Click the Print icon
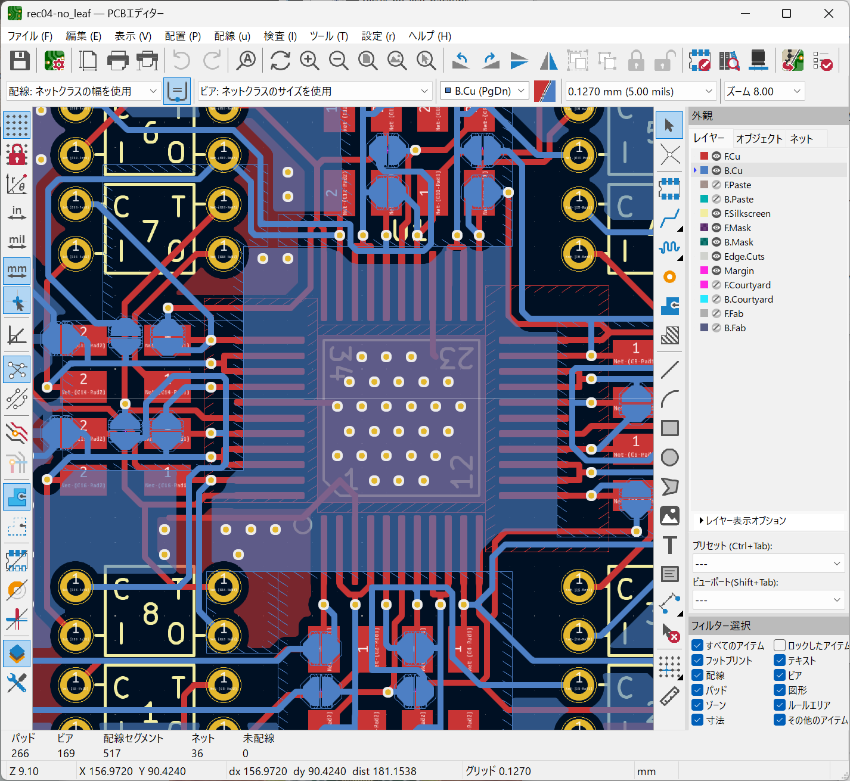Image resolution: width=850 pixels, height=781 pixels. click(x=117, y=60)
